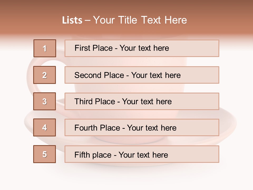253x190 pixels.
Task: Click the words 'First Place' in first bar
Action: click(x=94, y=48)
